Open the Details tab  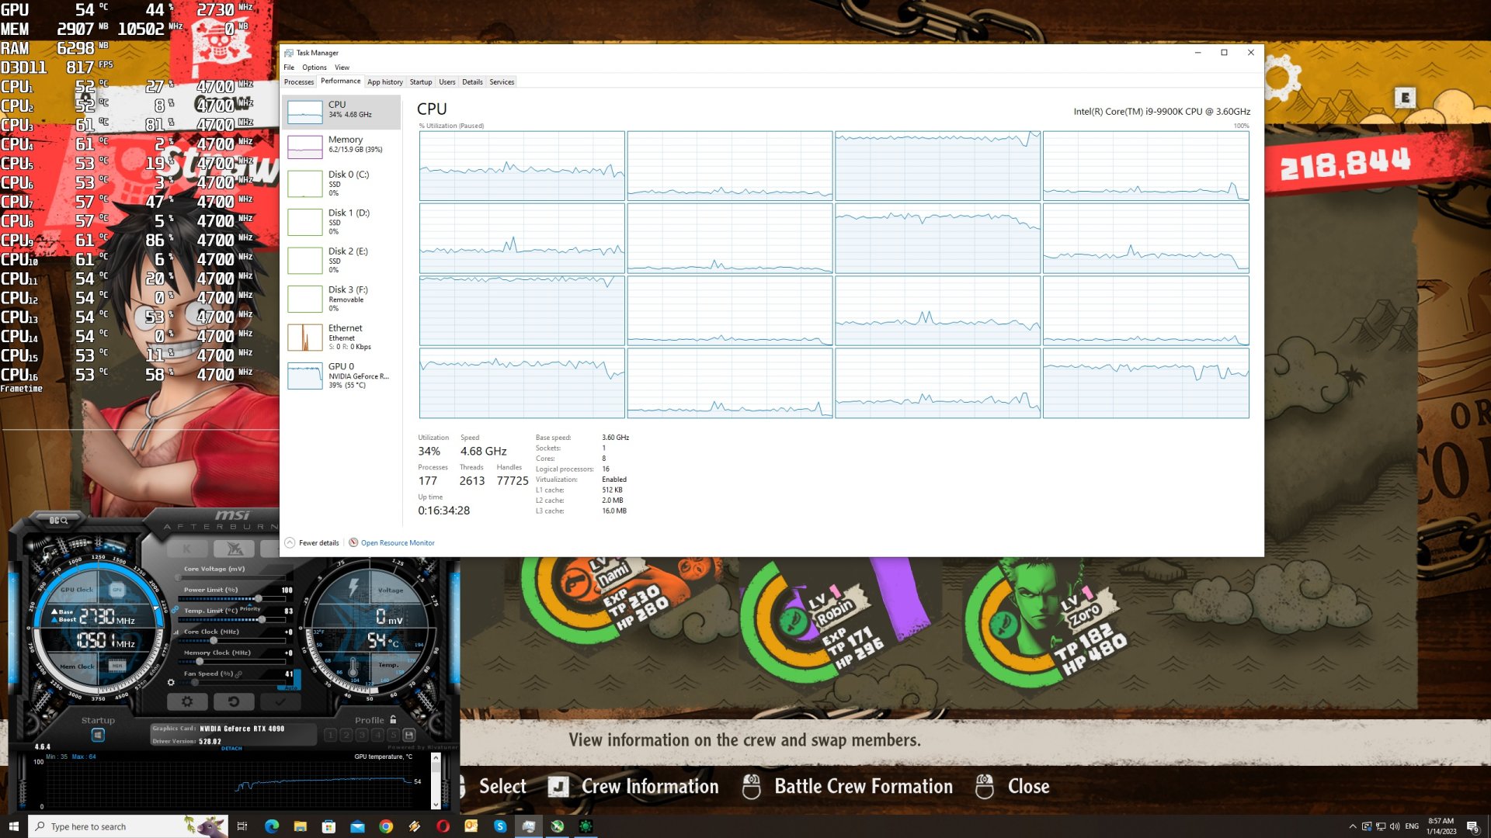[472, 82]
